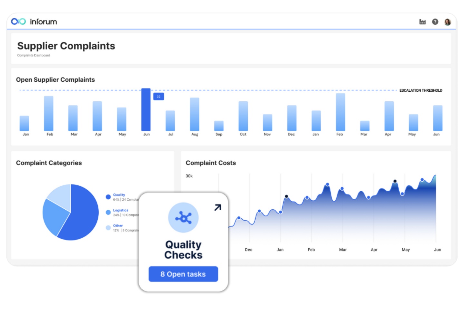
Task: Click the user profile avatar
Action: click(x=448, y=22)
